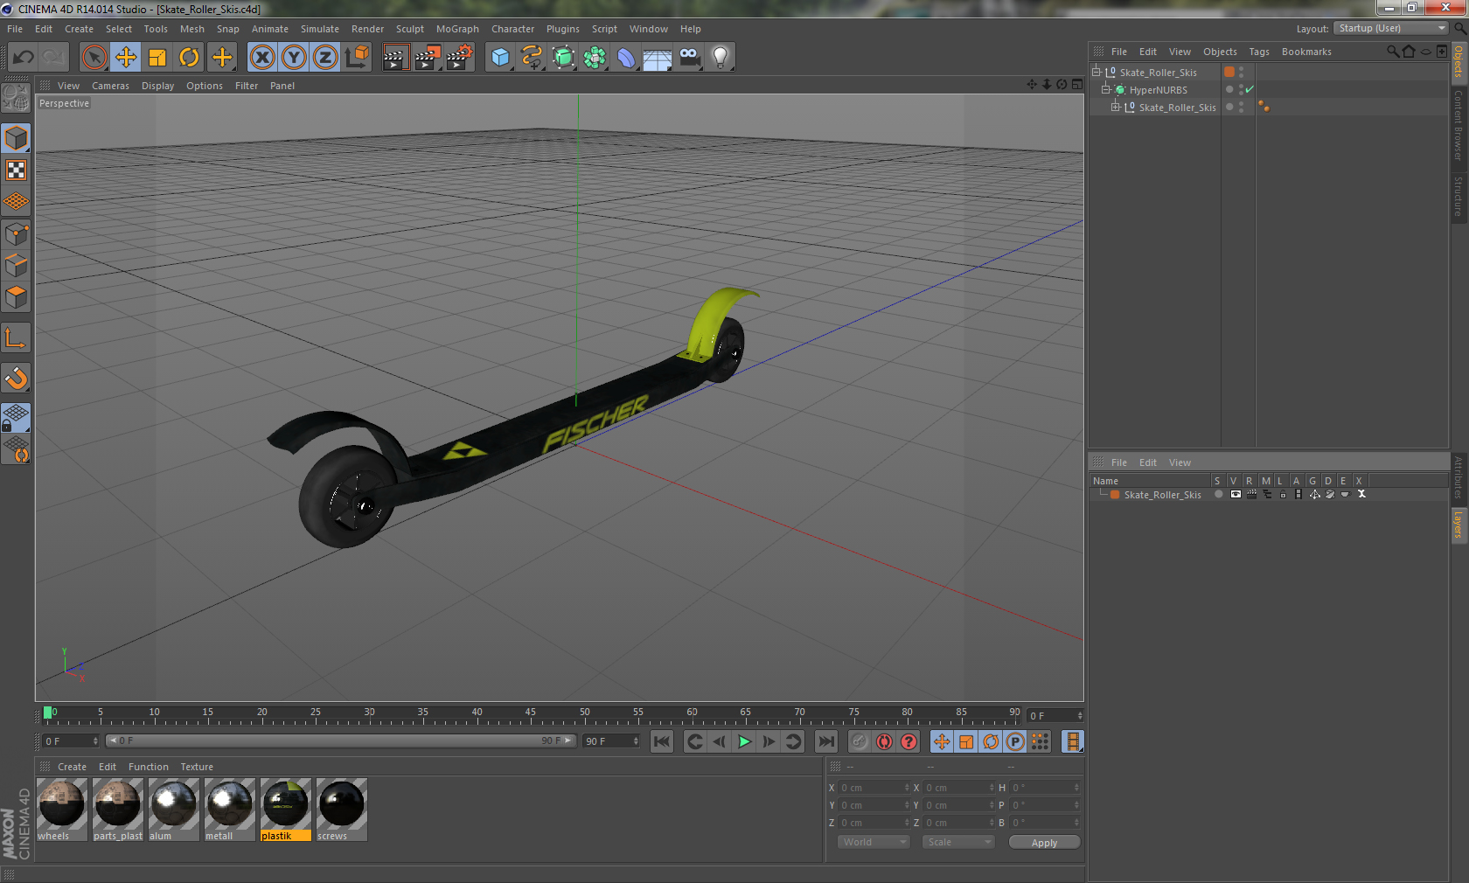This screenshot has height=883, width=1469.
Task: Toggle the layer Solo dot for Skate_Roller_Skis
Action: 1218,494
